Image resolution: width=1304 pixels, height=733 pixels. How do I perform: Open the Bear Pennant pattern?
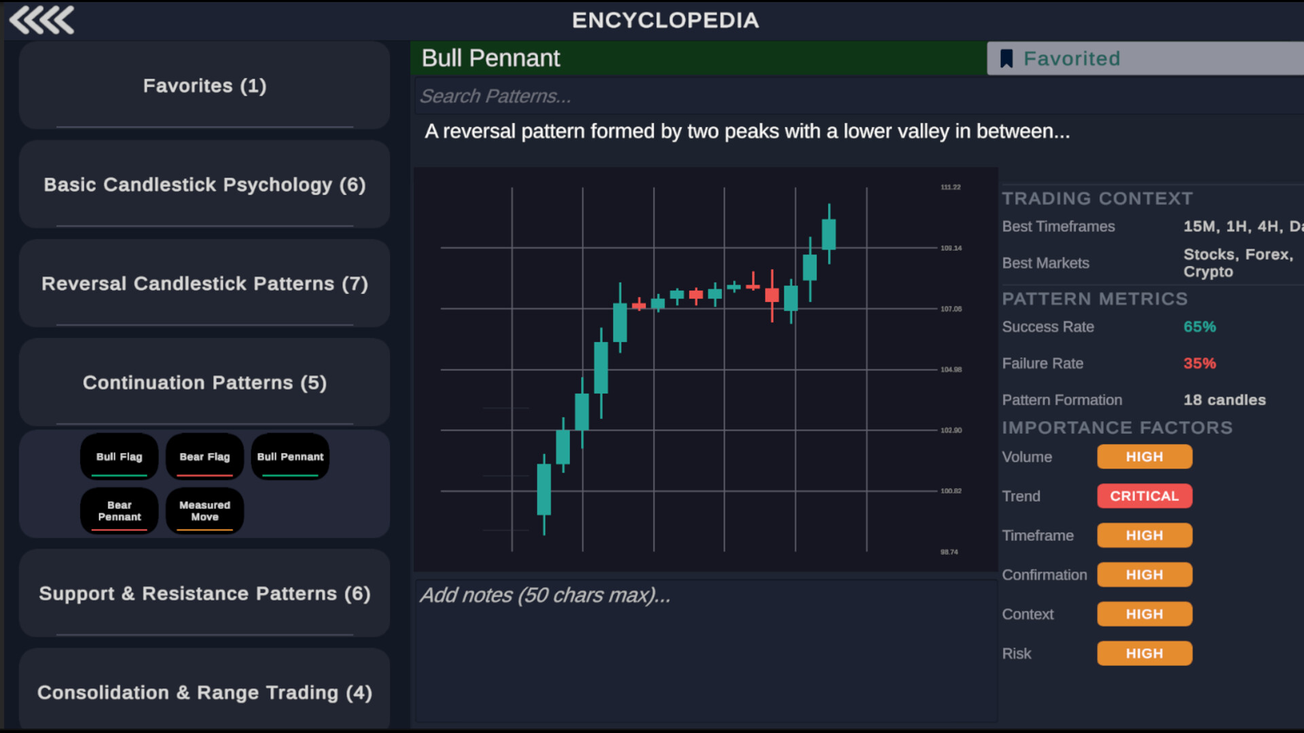pos(120,511)
